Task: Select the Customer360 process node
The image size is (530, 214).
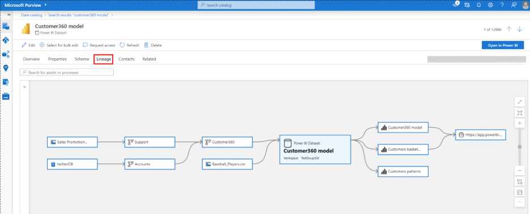Action: 227,142
